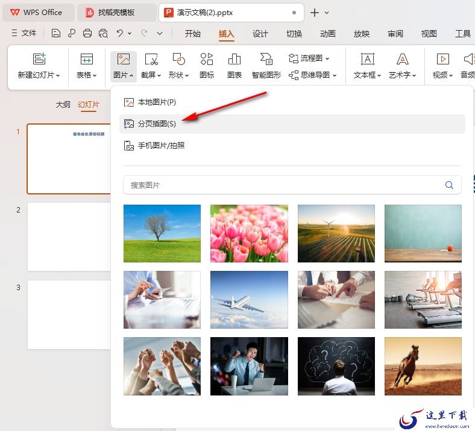Click the 图标 icons library button
The width and height of the screenshot is (475, 431).
point(207,66)
